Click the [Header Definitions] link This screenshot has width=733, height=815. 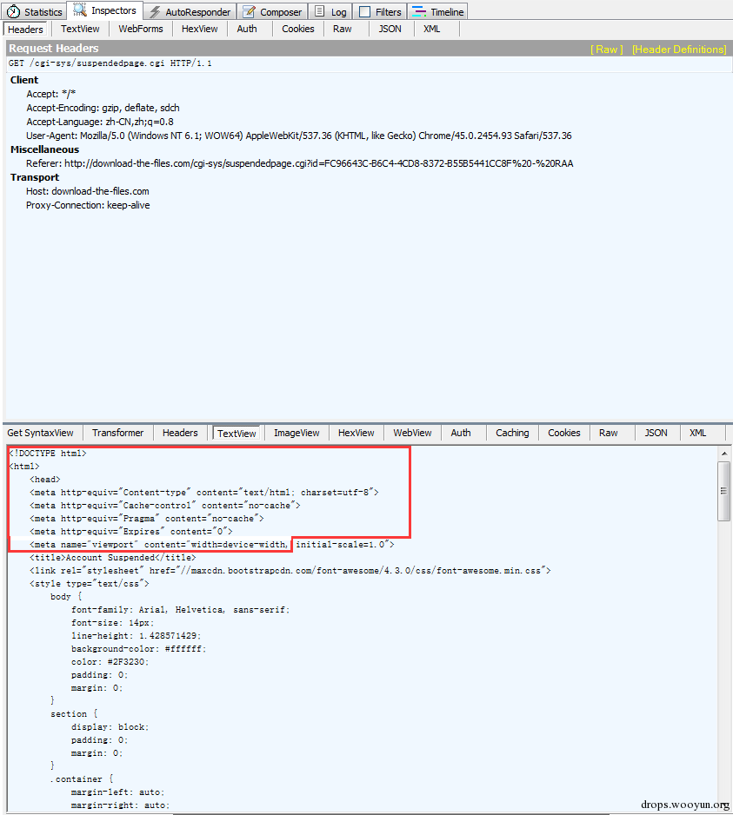pyautogui.click(x=679, y=50)
